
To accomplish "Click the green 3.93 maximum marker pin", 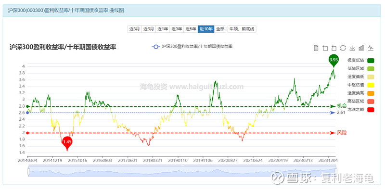I will (x=334, y=61).
